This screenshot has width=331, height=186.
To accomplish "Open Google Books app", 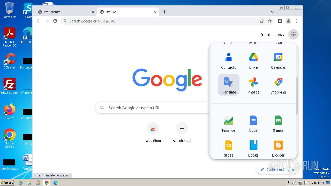I will 253,148.
